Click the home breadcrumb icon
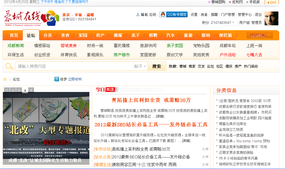The image size is (285, 169). click(5, 79)
